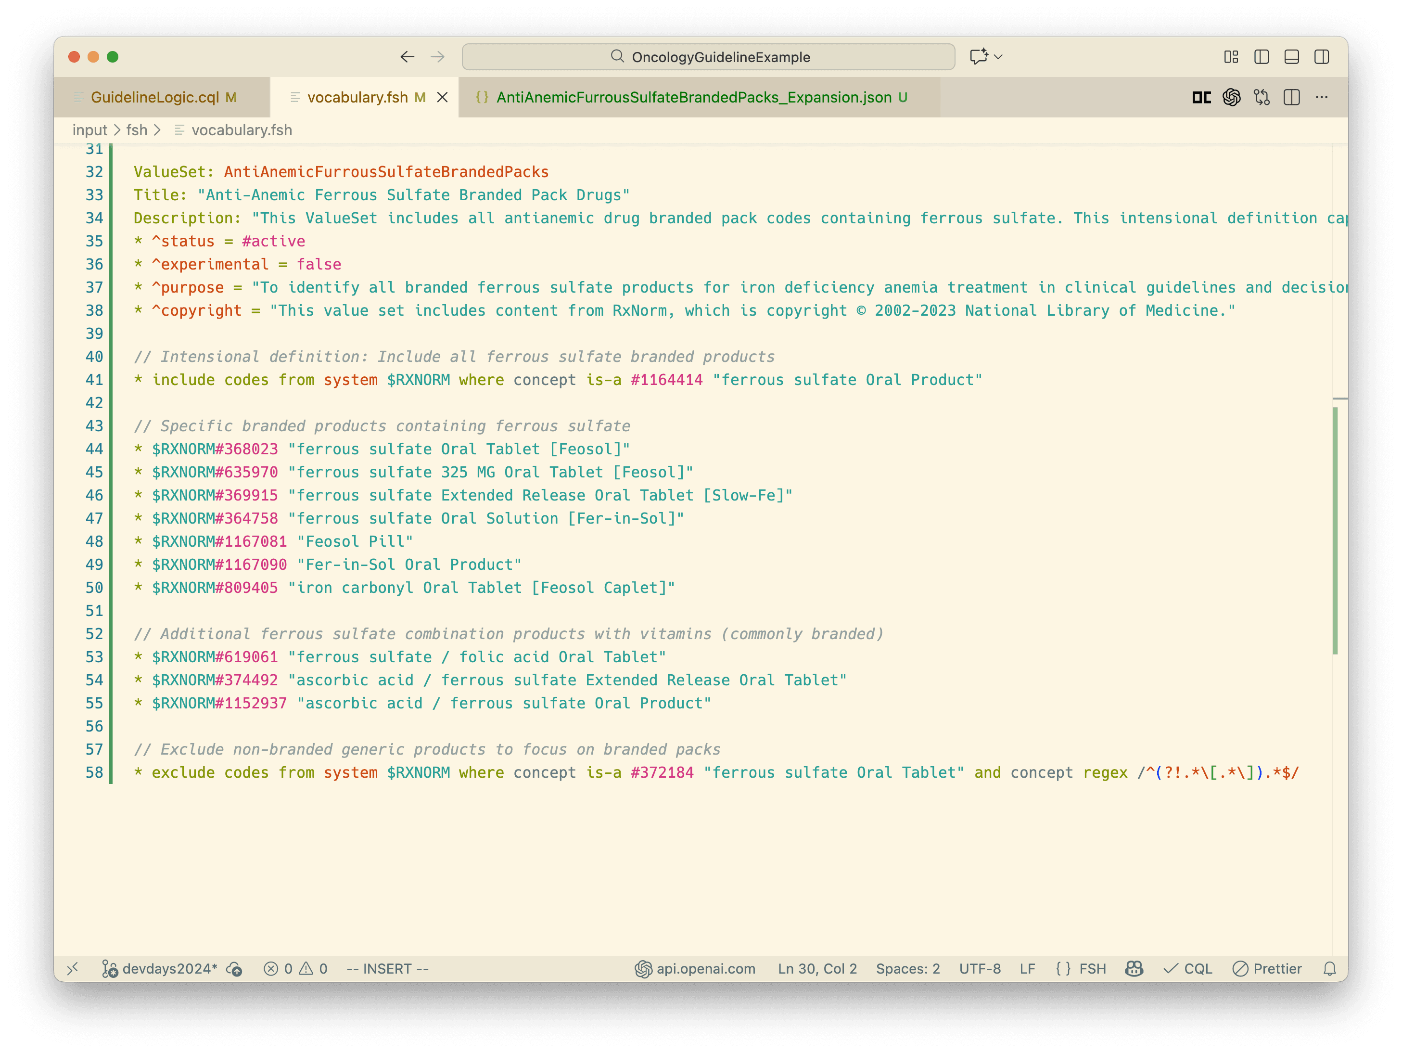The image size is (1402, 1053).
Task: Split the editor using the split icon
Action: click(x=1292, y=97)
